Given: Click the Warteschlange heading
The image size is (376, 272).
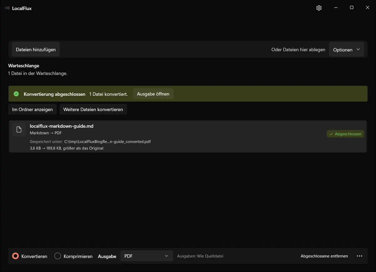Looking at the screenshot, I should [x=23, y=66].
